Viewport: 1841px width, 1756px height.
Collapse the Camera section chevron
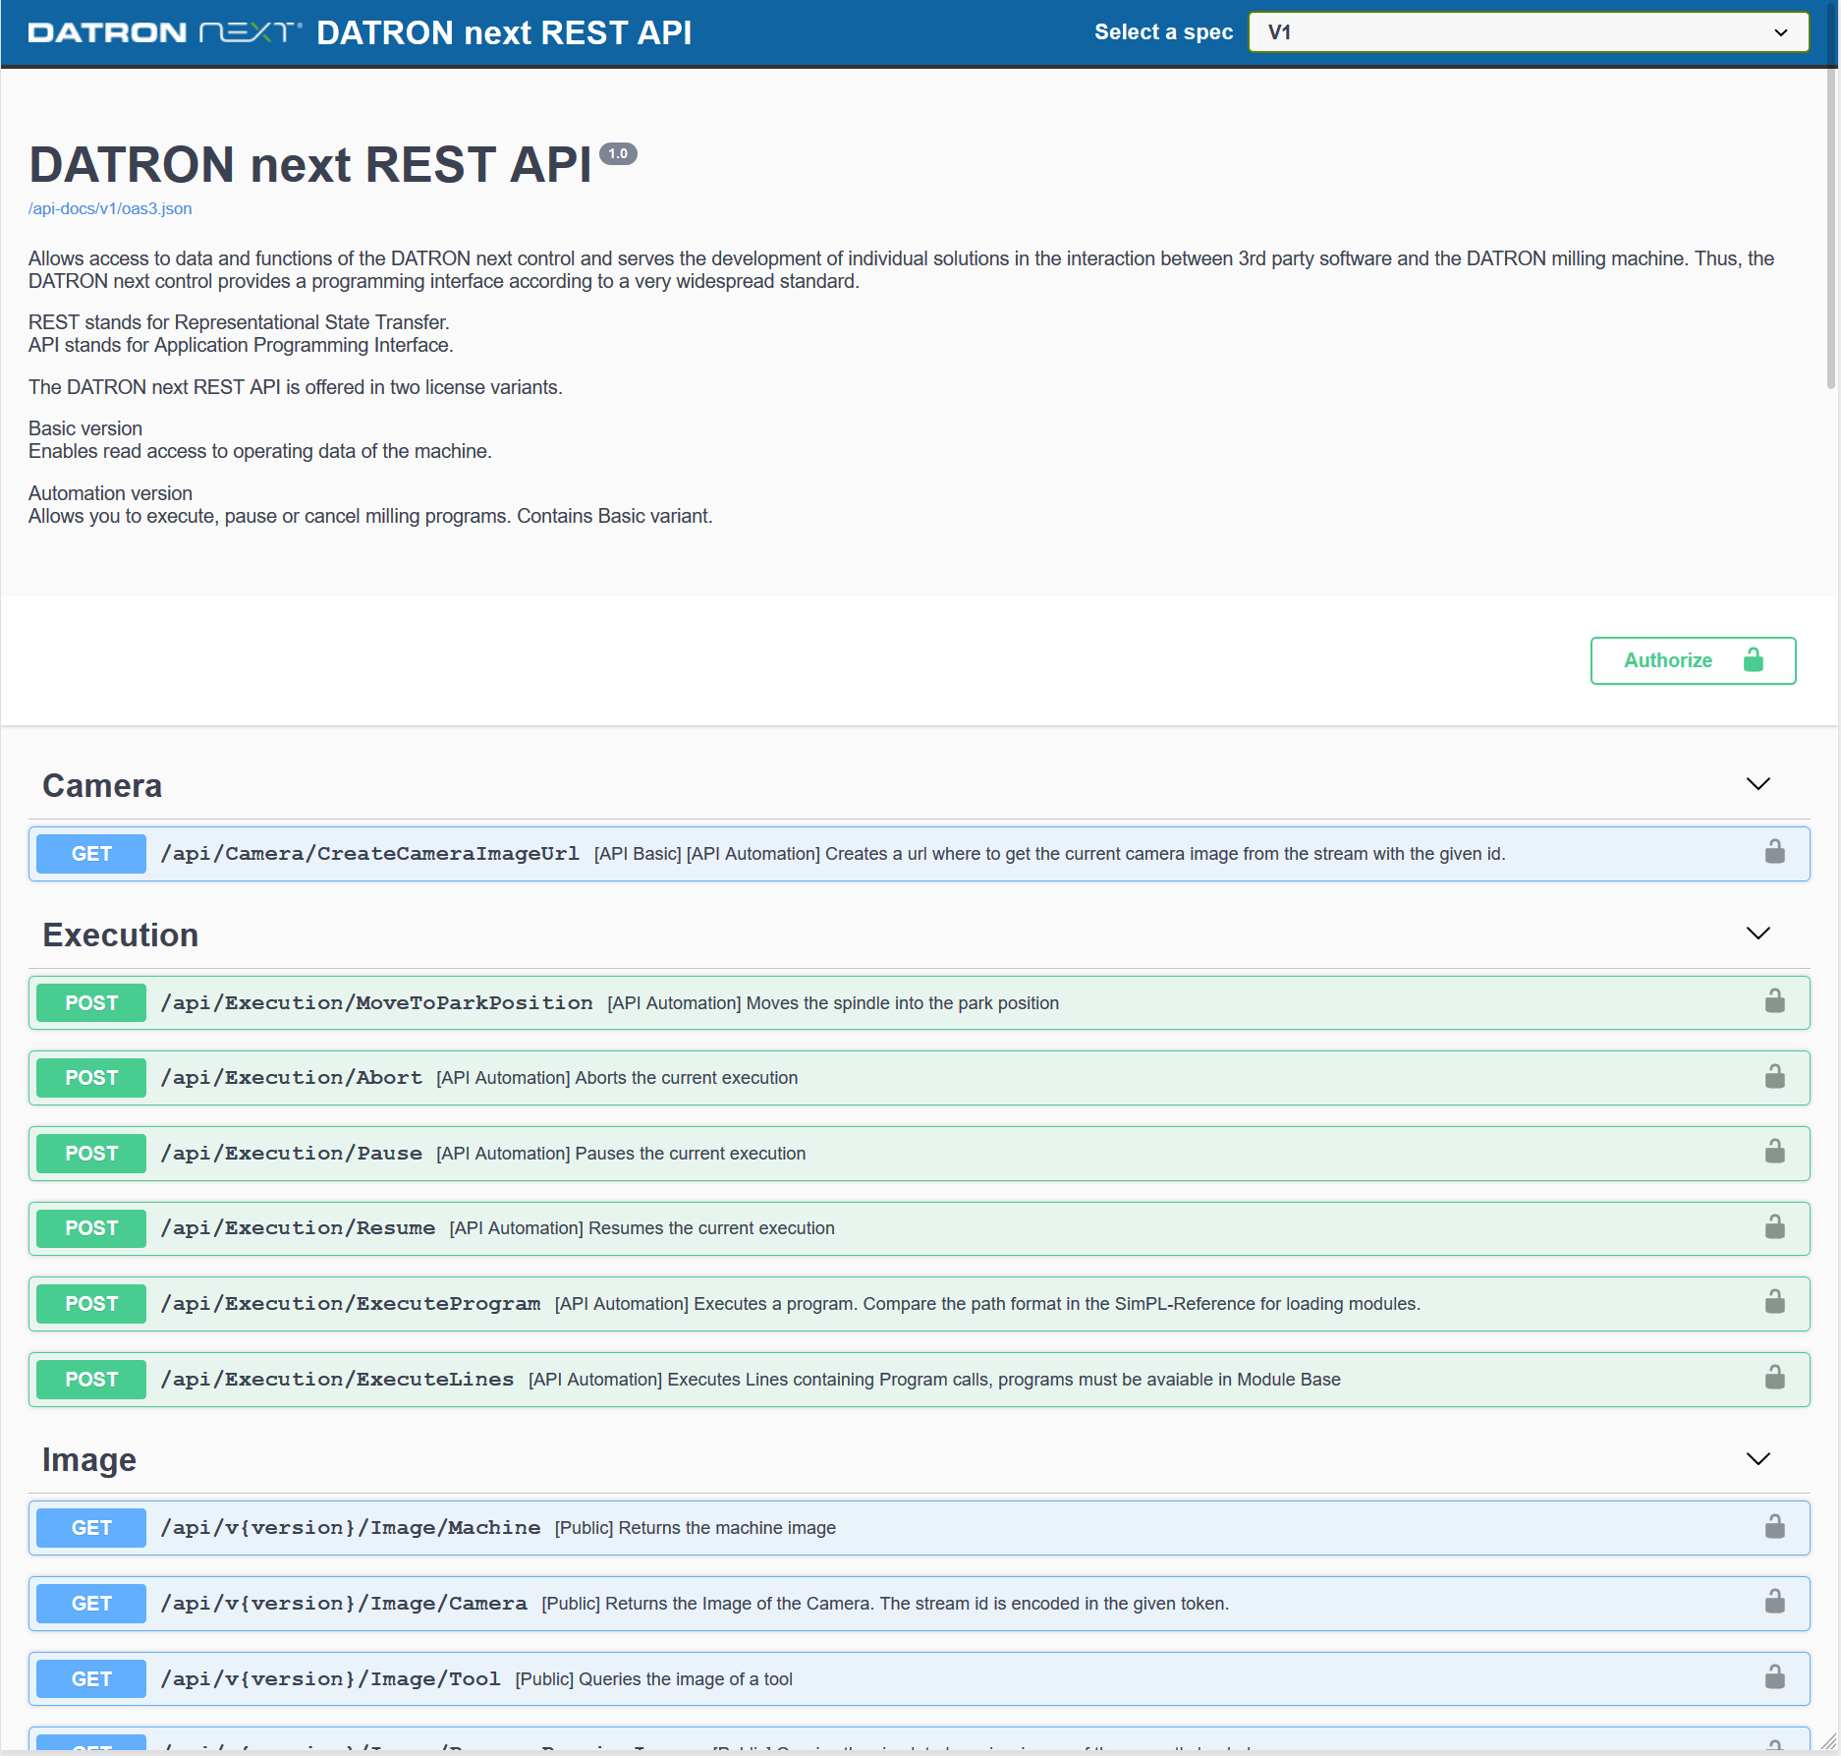[1757, 784]
